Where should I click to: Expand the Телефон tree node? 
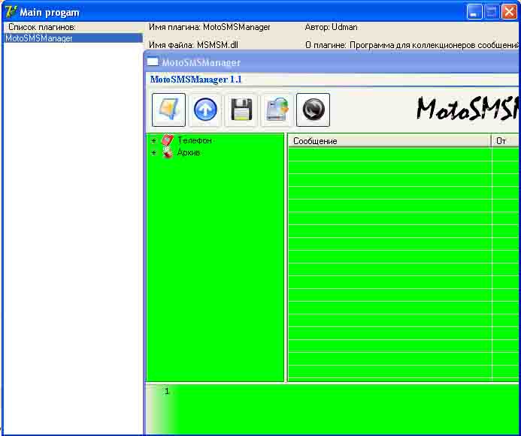(153, 140)
